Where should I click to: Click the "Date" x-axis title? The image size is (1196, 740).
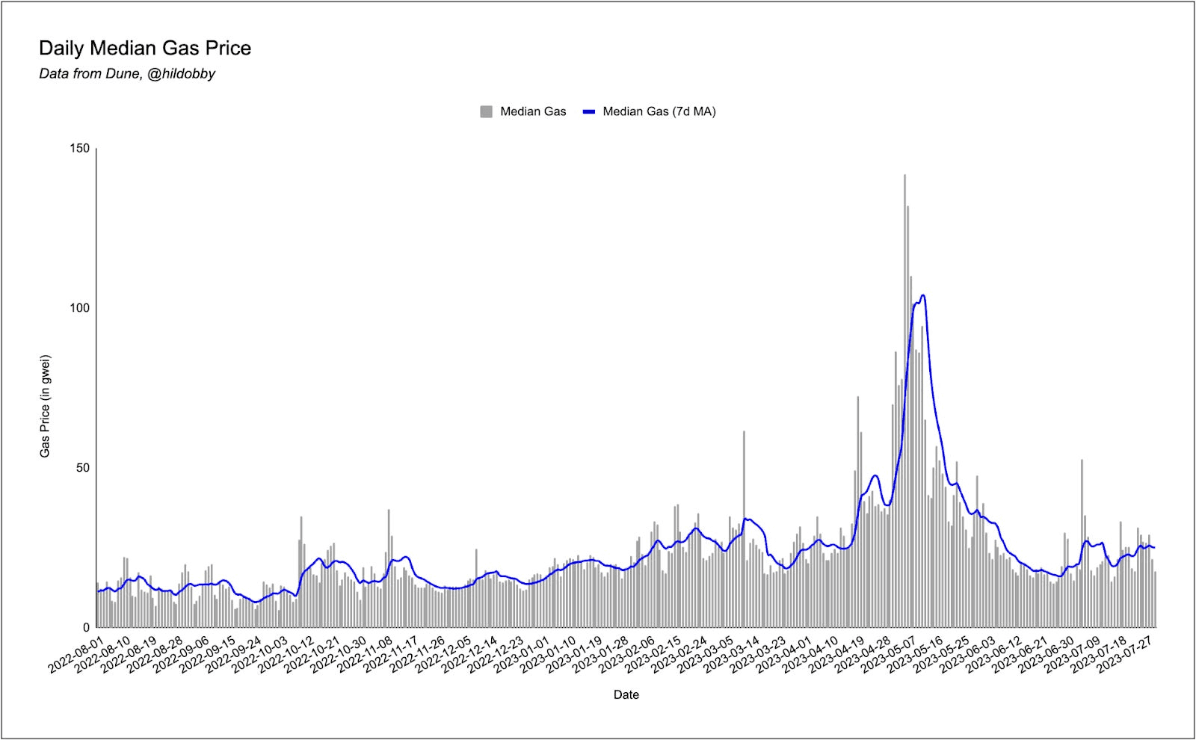[x=626, y=695]
